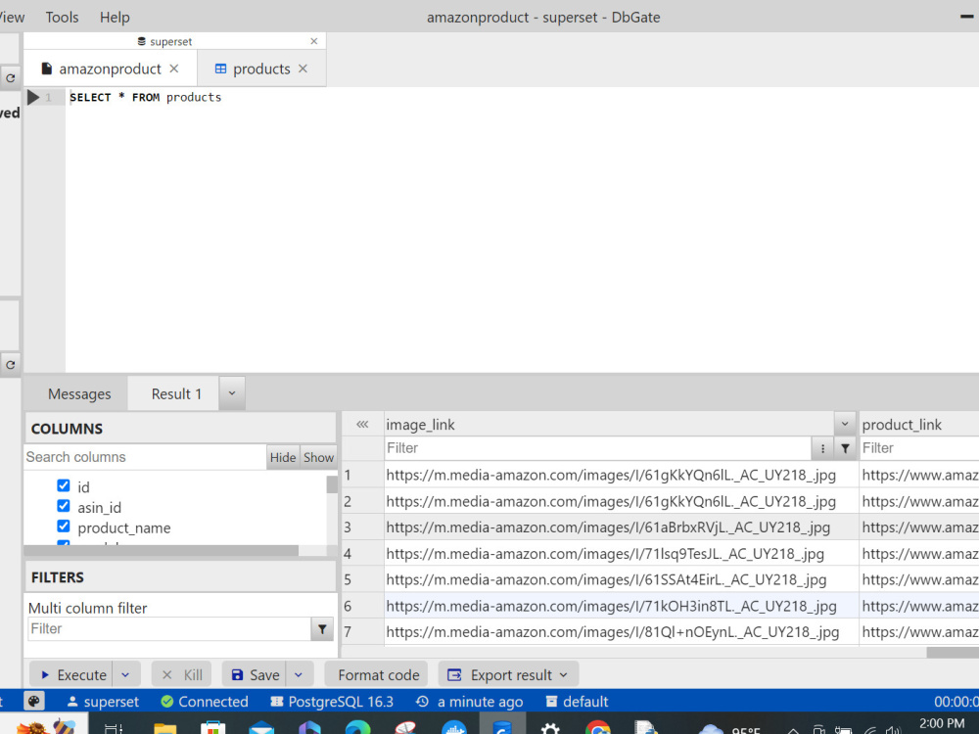The width and height of the screenshot is (979, 734).
Task: Open File Explorer from the taskbar
Action: [164, 728]
